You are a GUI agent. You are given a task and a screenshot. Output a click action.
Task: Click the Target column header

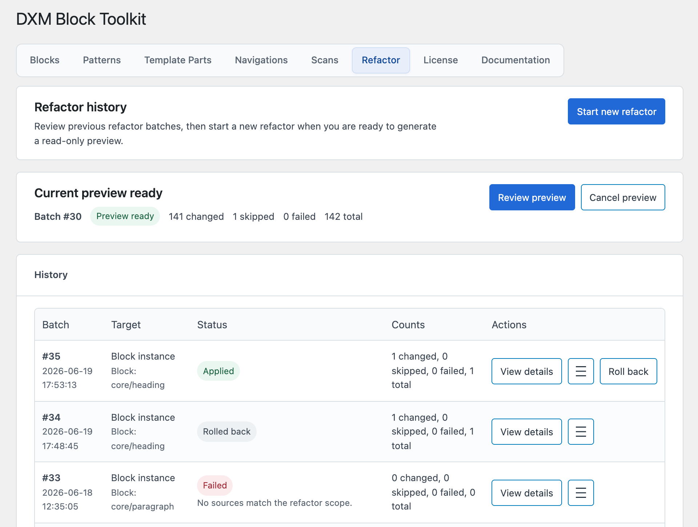[x=126, y=325]
